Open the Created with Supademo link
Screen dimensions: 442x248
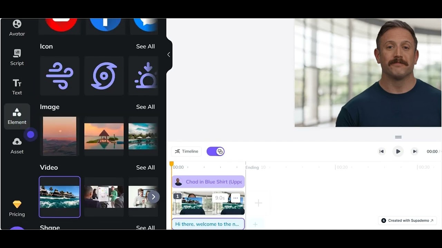click(x=408, y=220)
